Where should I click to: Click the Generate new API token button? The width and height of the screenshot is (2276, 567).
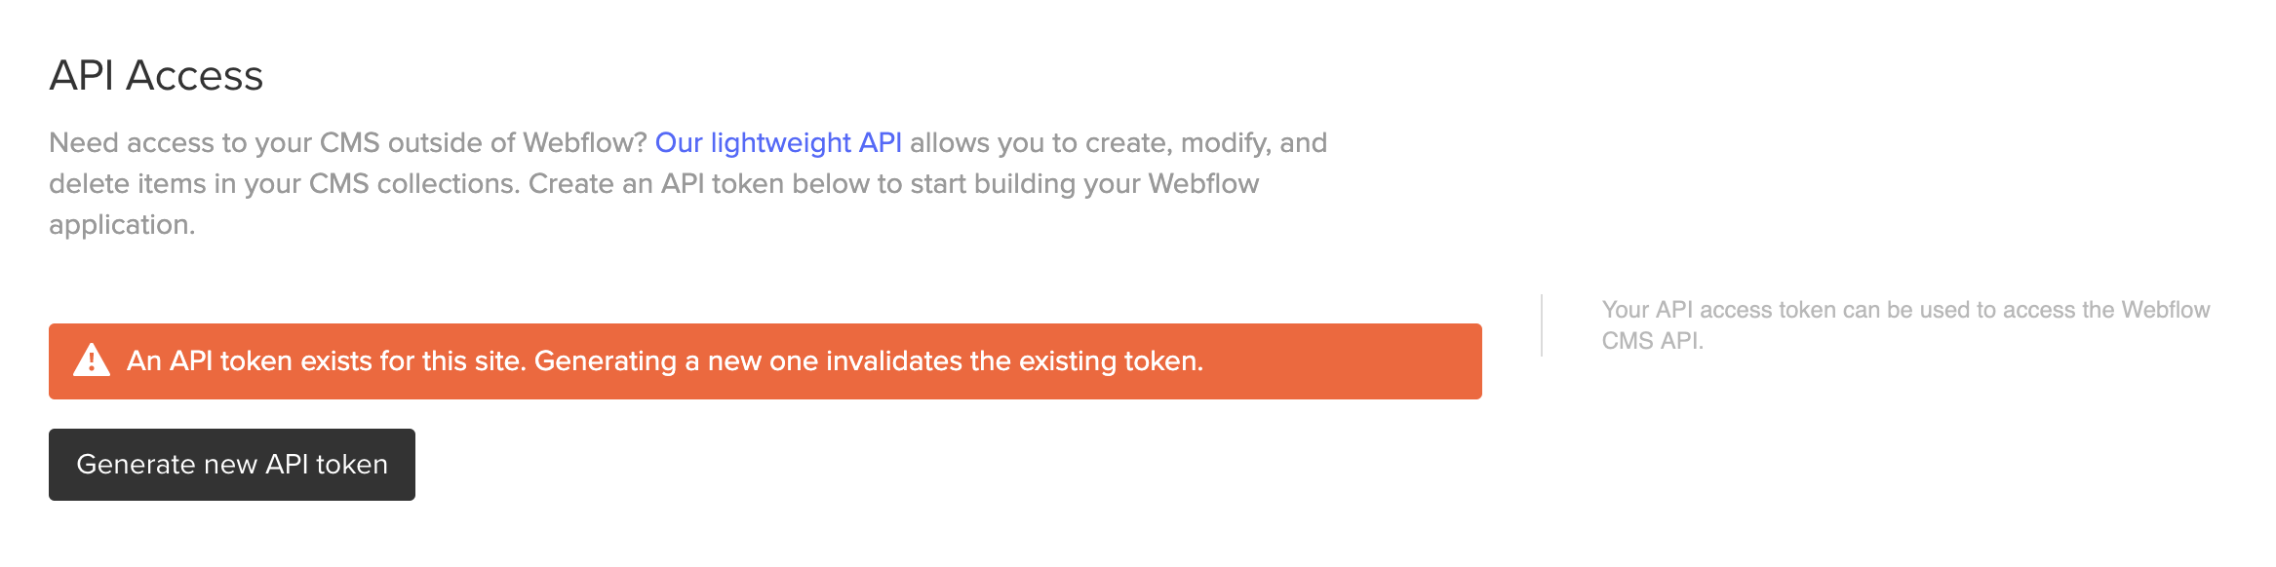232,465
